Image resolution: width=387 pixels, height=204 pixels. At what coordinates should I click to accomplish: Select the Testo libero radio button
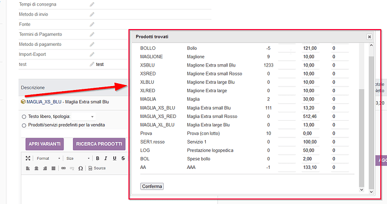(24, 117)
